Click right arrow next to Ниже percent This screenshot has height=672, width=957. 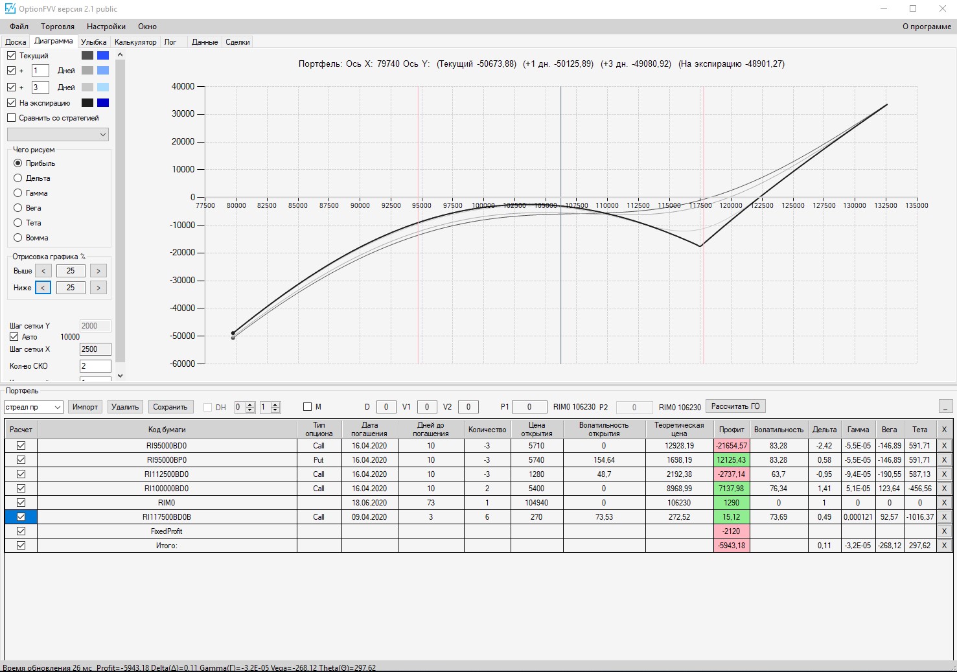[x=98, y=288]
